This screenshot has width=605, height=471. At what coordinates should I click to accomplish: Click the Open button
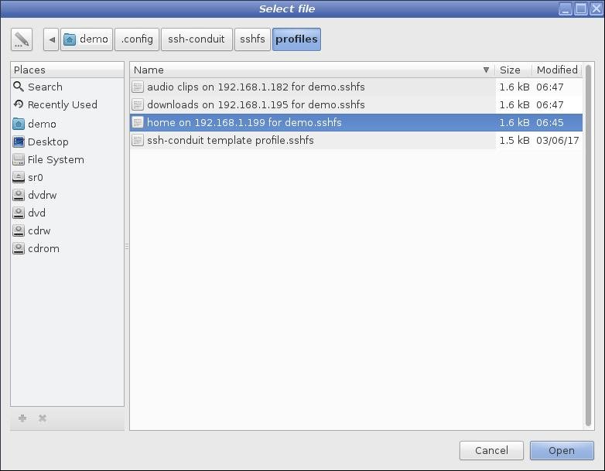562,451
